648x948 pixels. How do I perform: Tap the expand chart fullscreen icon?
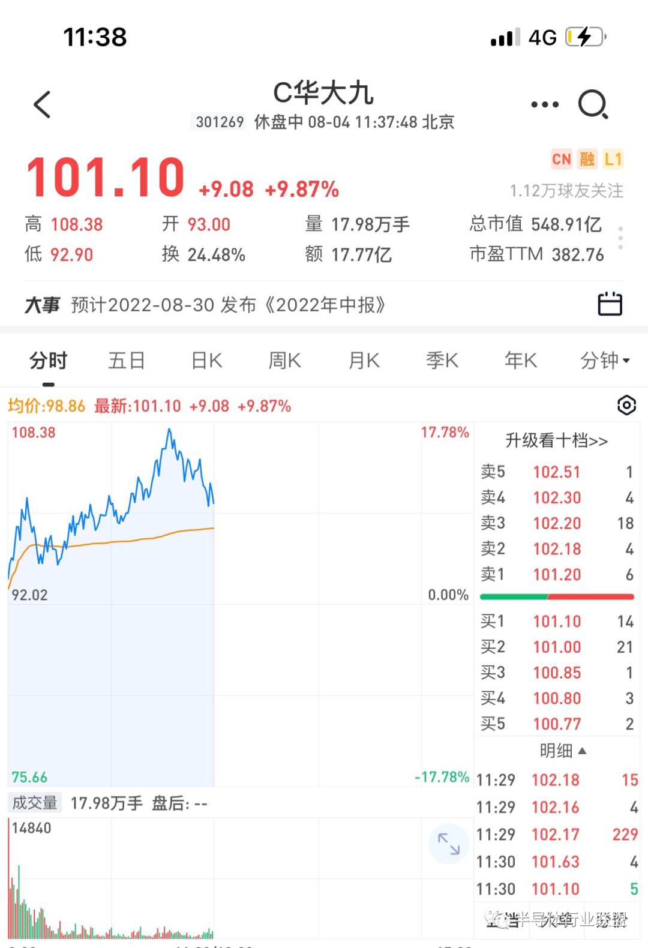(449, 844)
